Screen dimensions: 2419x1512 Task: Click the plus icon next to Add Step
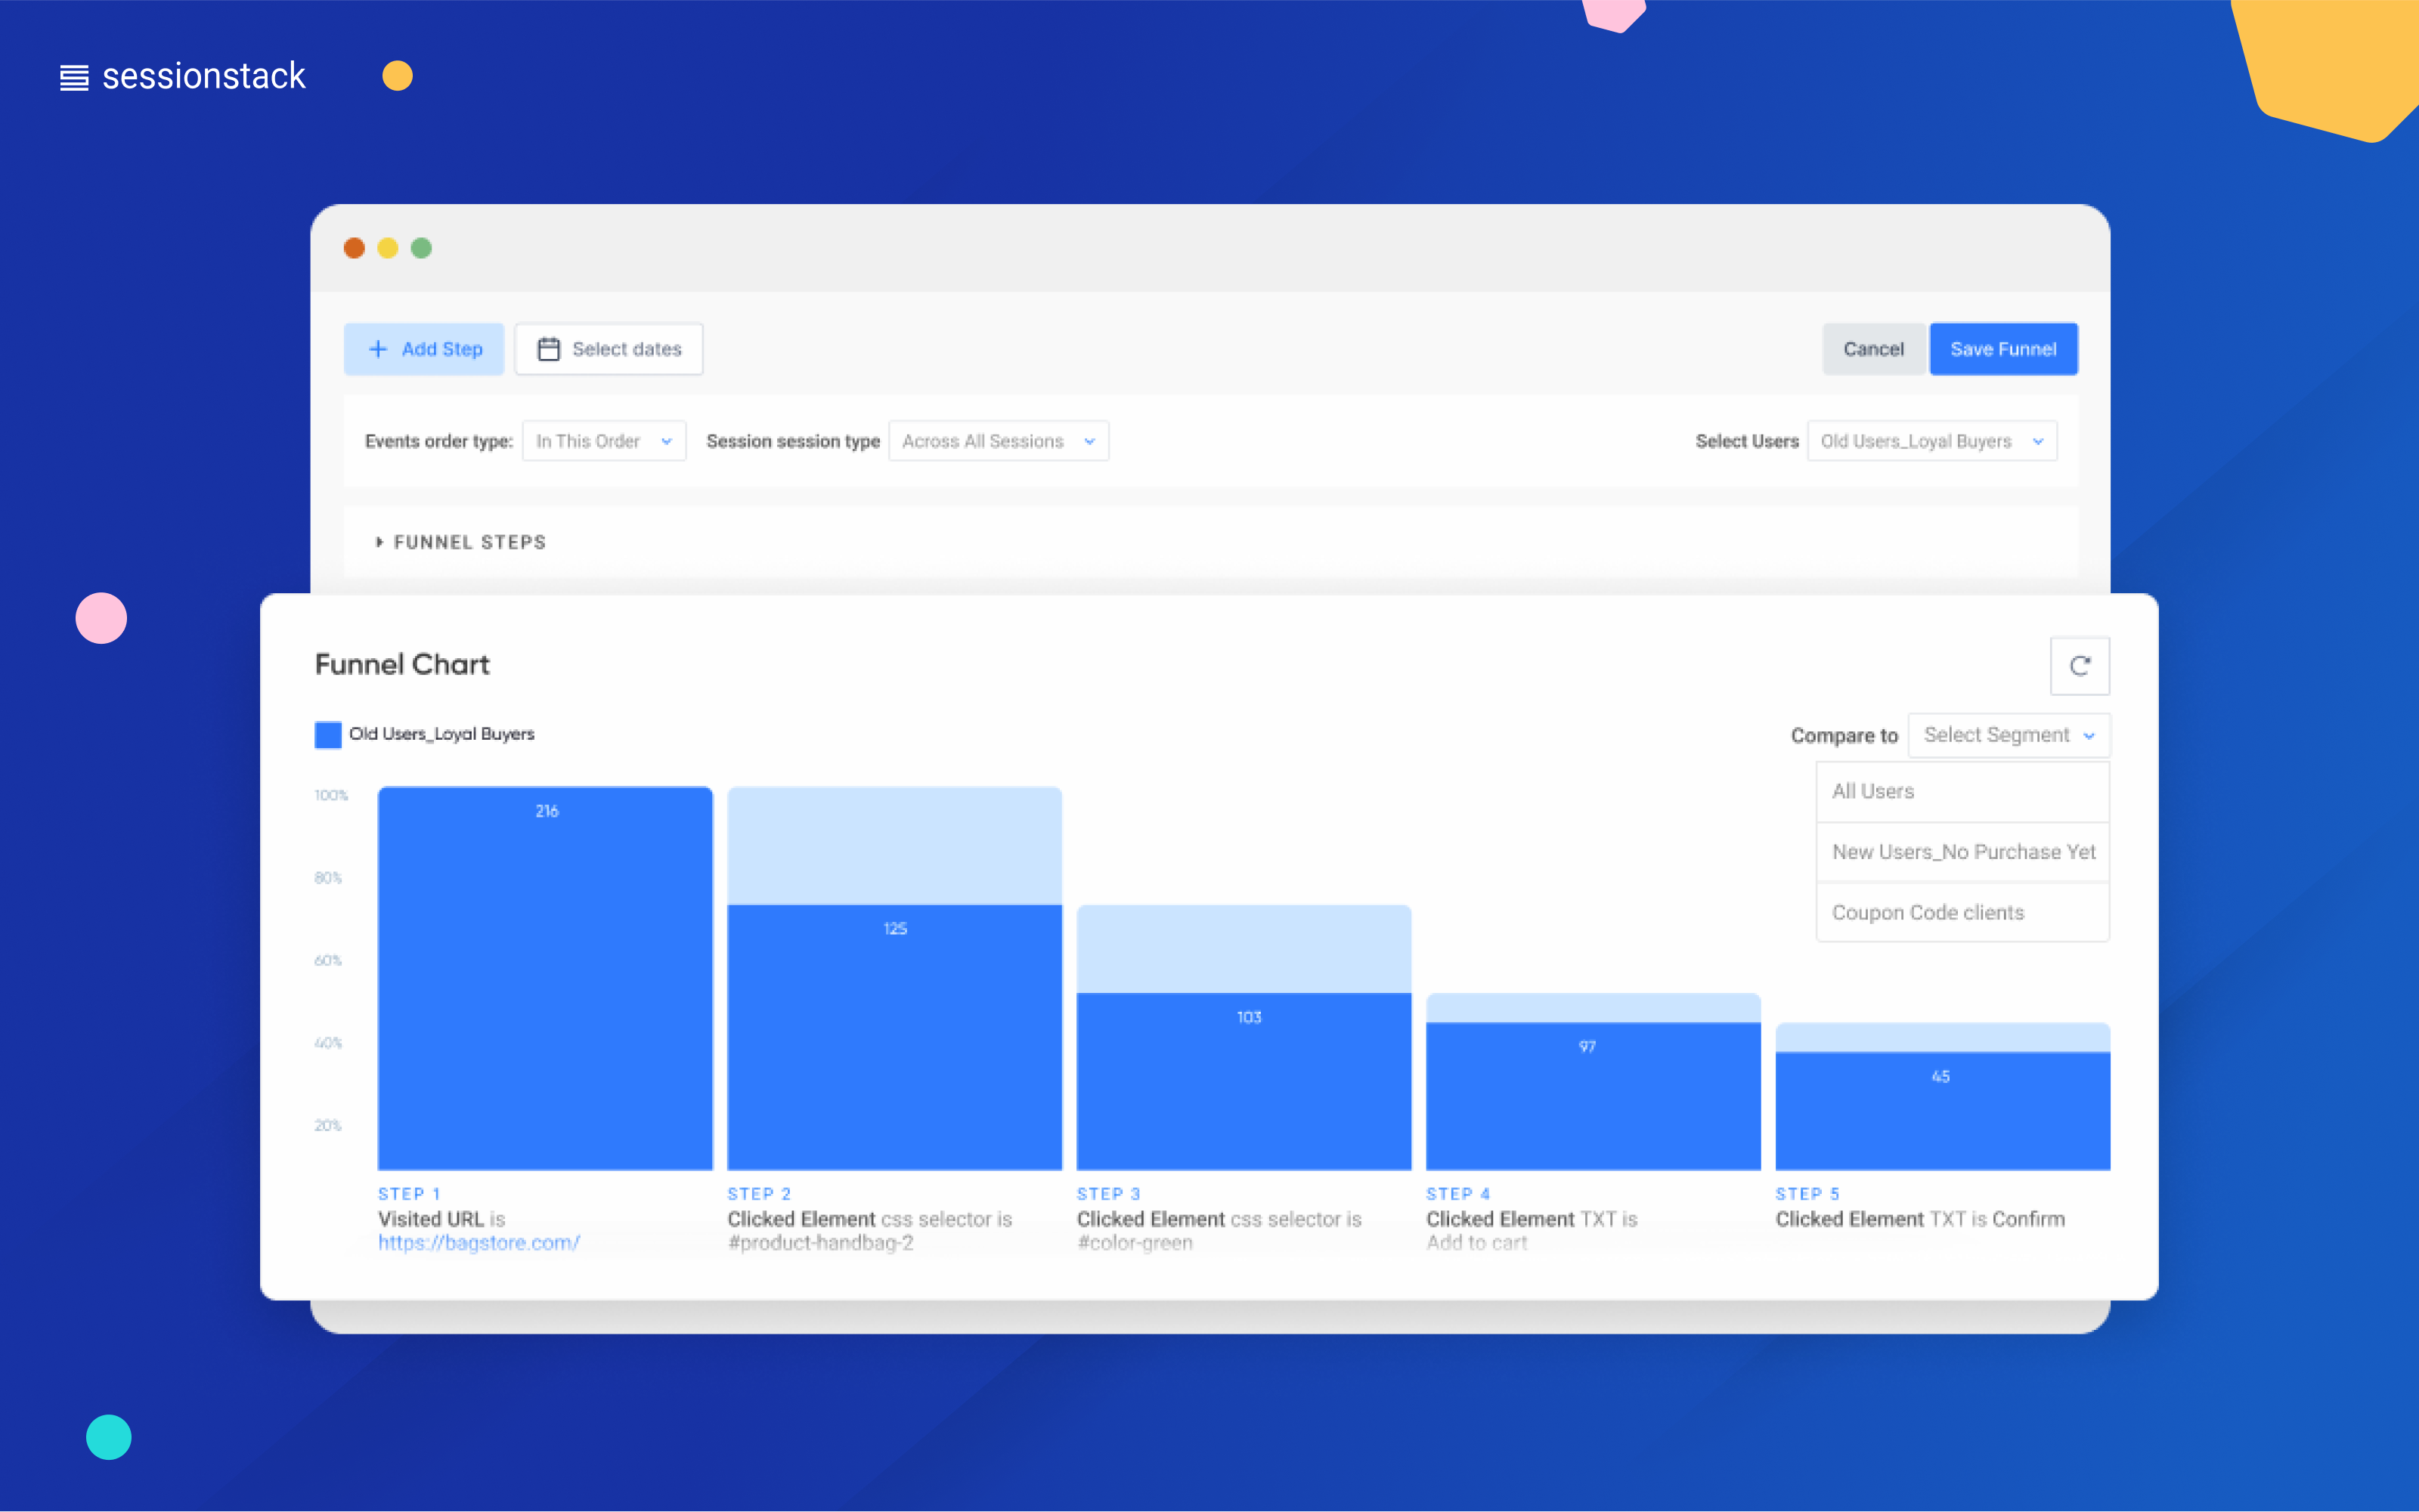pos(378,348)
